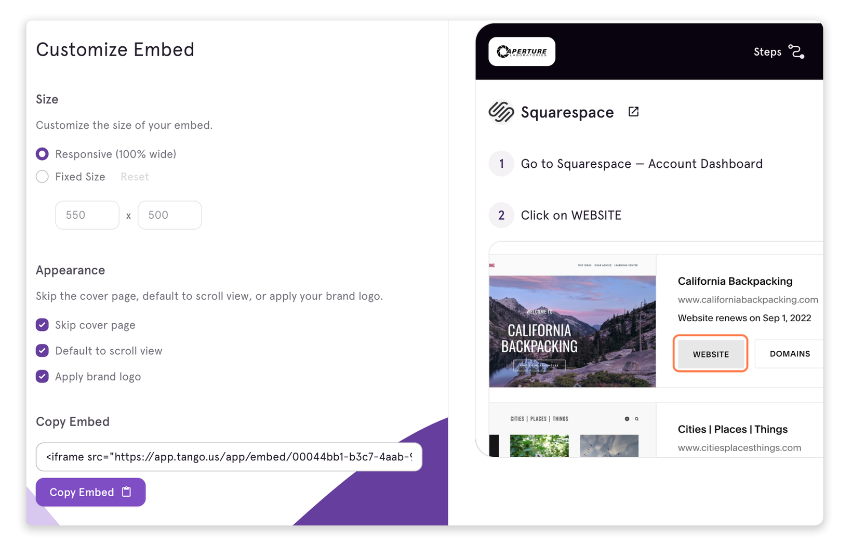Click www.californiabackpacking.com URL text
This screenshot has width=852, height=556.
coord(748,300)
